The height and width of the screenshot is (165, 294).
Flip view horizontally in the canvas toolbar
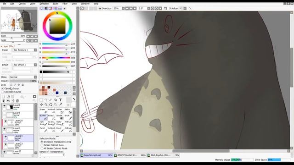click(165, 8)
